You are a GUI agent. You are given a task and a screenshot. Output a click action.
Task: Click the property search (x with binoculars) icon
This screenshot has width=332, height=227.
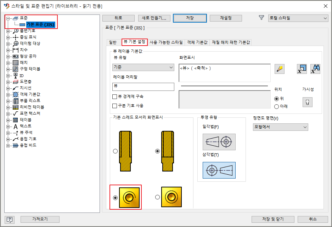(315, 69)
